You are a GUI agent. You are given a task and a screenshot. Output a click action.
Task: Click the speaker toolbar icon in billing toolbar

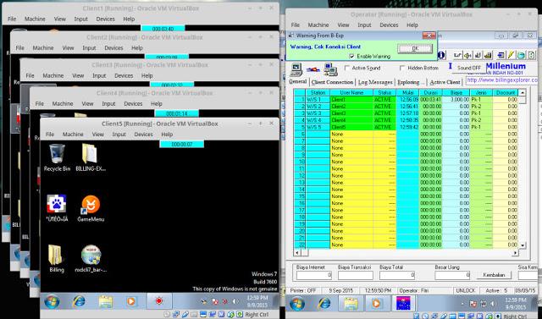pyautogui.click(x=467, y=55)
